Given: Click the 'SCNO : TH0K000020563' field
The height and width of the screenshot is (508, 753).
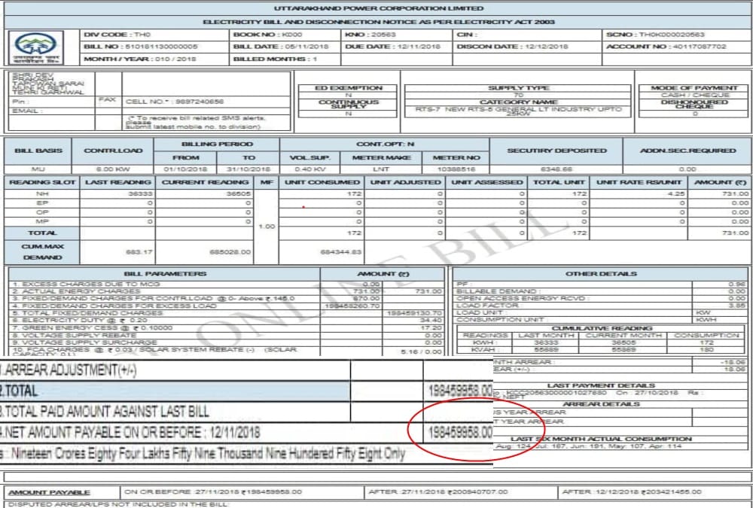Looking at the screenshot, I should tap(655, 35).
